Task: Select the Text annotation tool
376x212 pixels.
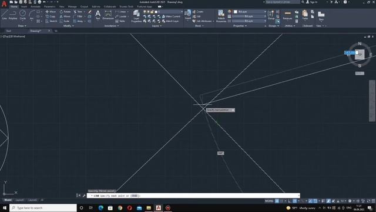Action: 98,15
